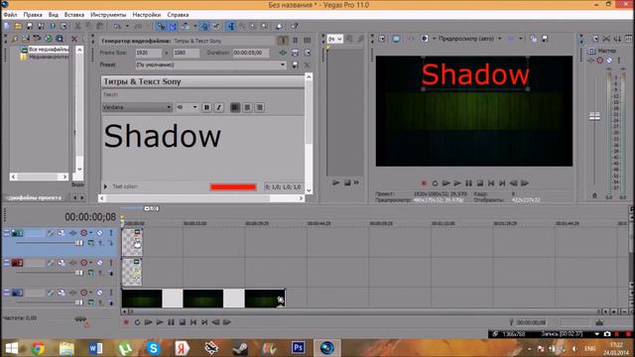Screen dimensions: 635x357
Task: Save the project with the Save icon
Action: [x=30, y=27]
